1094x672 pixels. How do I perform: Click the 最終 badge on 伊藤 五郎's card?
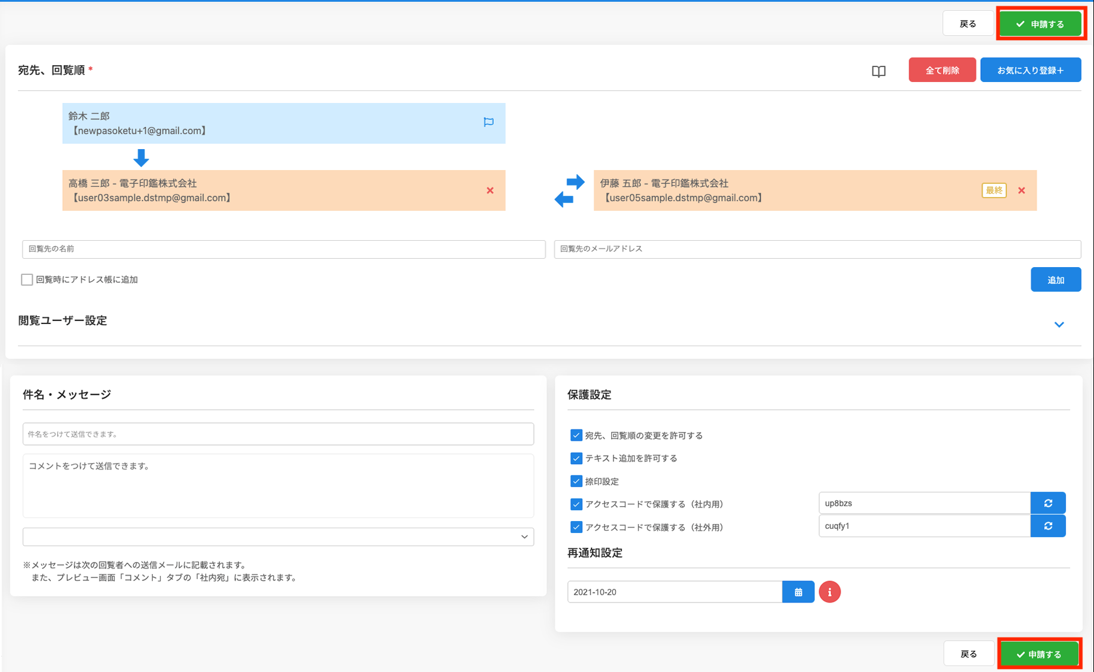(994, 190)
